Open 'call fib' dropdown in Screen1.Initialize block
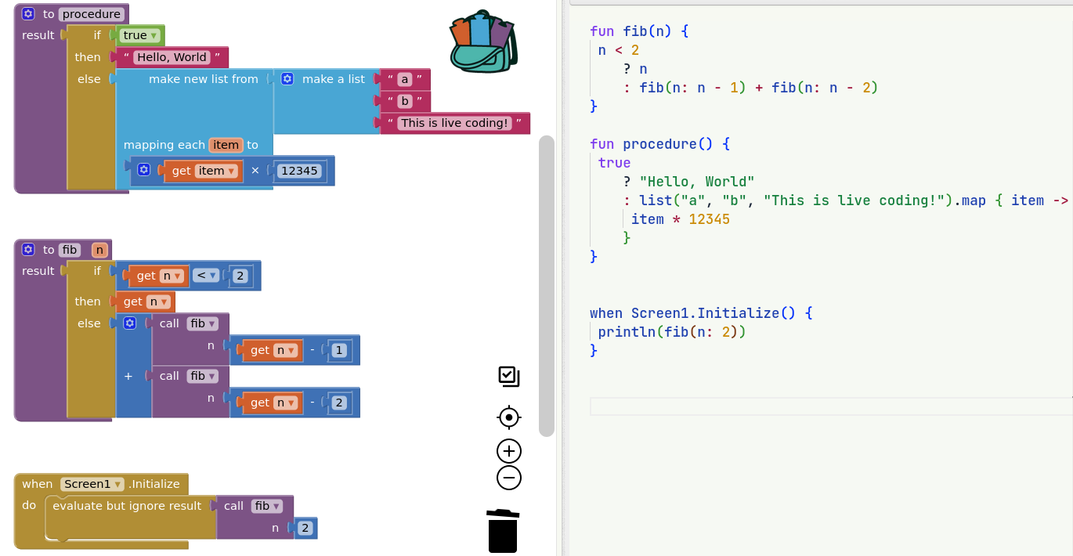Viewport: 1073px width, 556px height. 267,506
